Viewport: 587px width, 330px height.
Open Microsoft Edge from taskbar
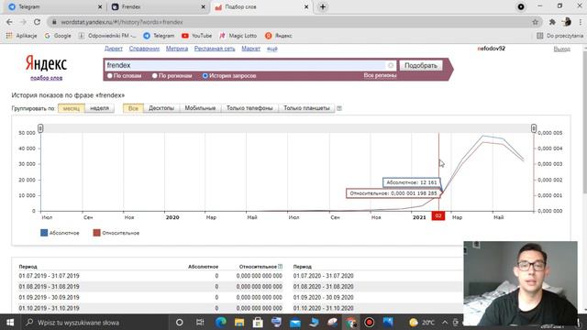(220, 322)
